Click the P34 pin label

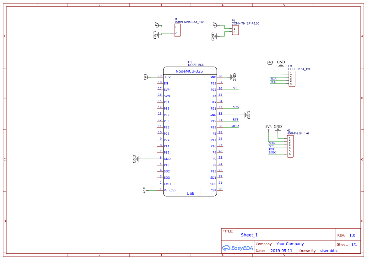coord(166,102)
